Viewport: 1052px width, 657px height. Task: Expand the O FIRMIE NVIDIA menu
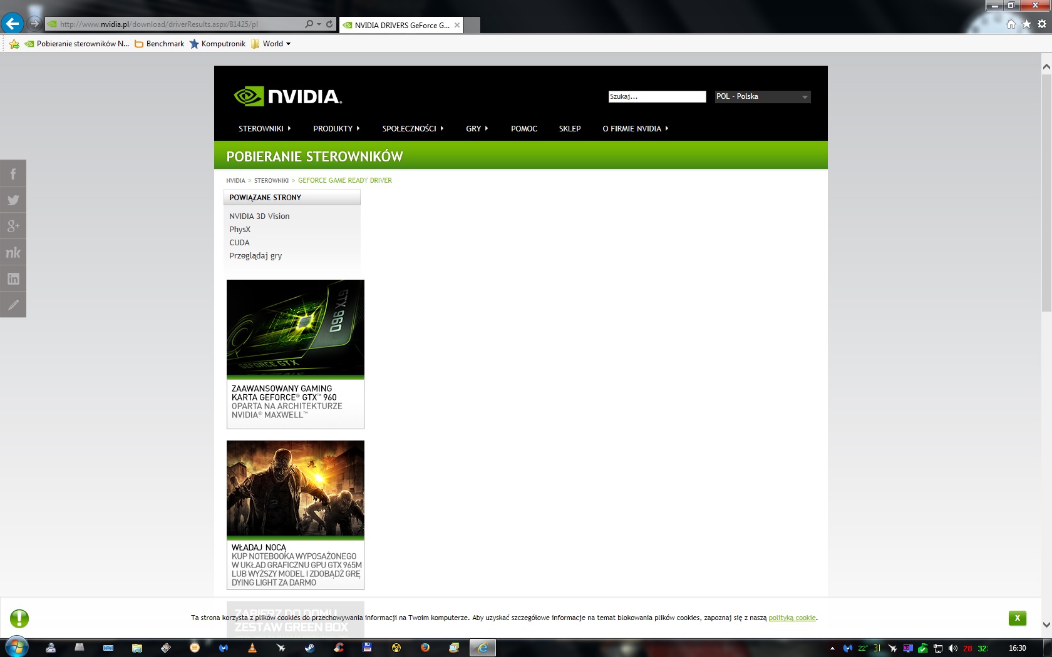[635, 128]
